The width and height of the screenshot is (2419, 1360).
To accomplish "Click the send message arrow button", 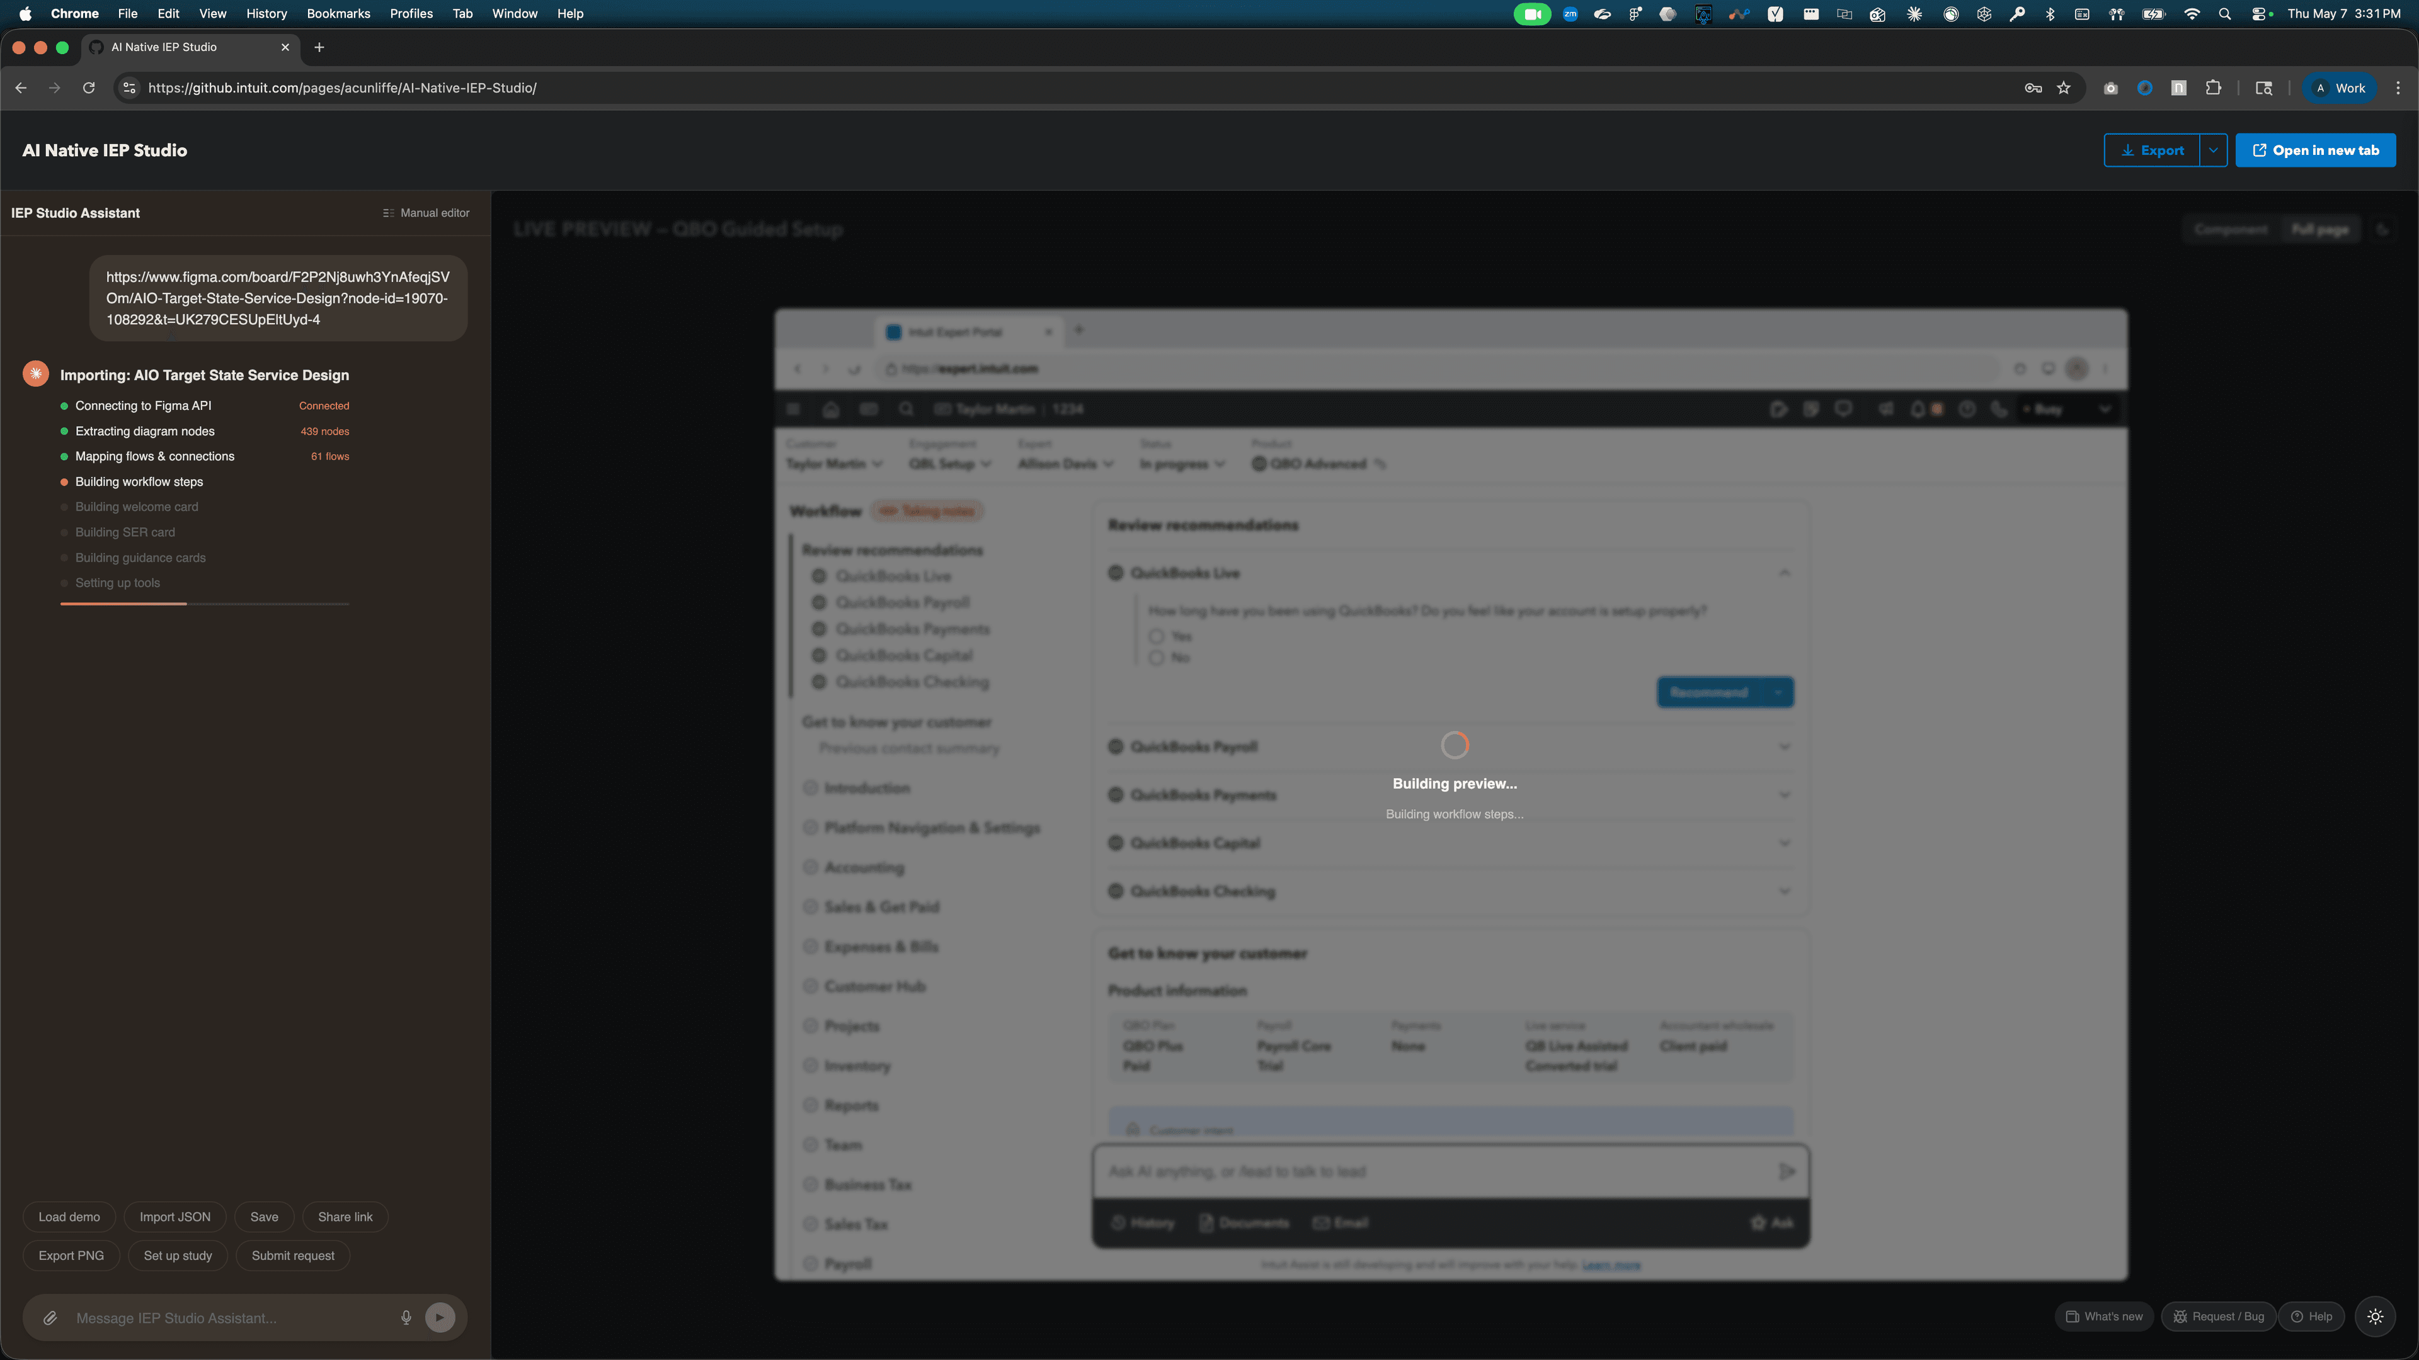I will click(440, 1318).
